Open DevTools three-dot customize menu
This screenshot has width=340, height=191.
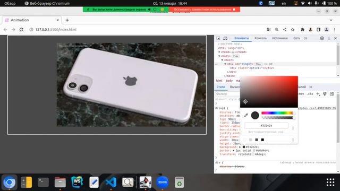(x=329, y=38)
